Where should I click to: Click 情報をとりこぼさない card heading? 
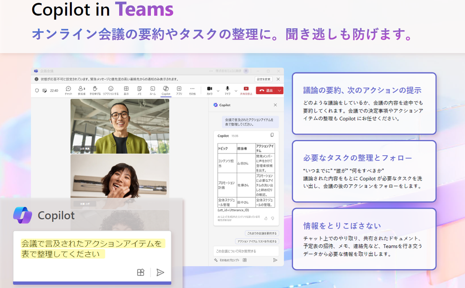[342, 226]
